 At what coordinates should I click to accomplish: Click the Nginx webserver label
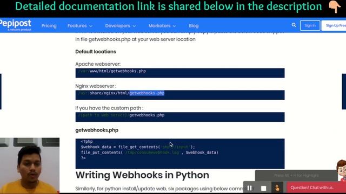tap(96, 86)
